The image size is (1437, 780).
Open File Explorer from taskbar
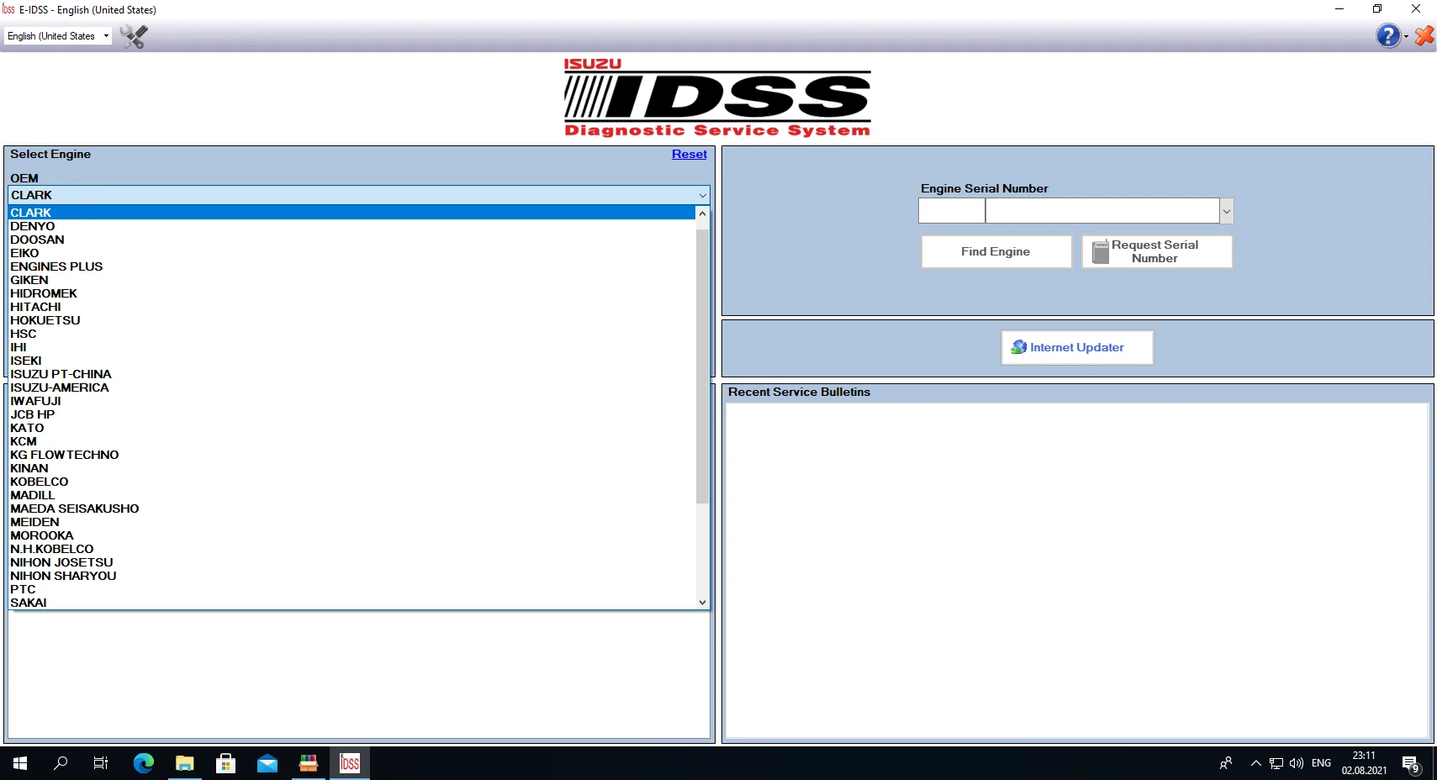(x=185, y=763)
